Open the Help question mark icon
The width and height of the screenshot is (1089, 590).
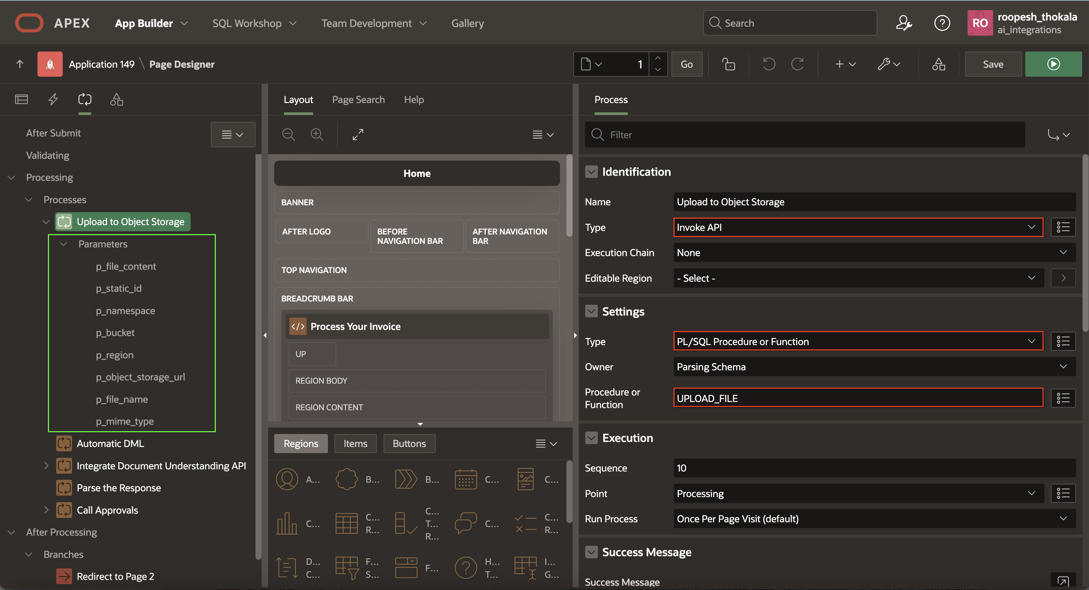942,23
